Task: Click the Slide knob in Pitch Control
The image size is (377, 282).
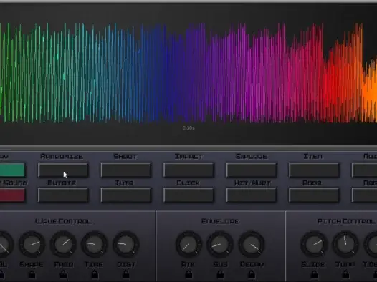Action: tap(314, 244)
